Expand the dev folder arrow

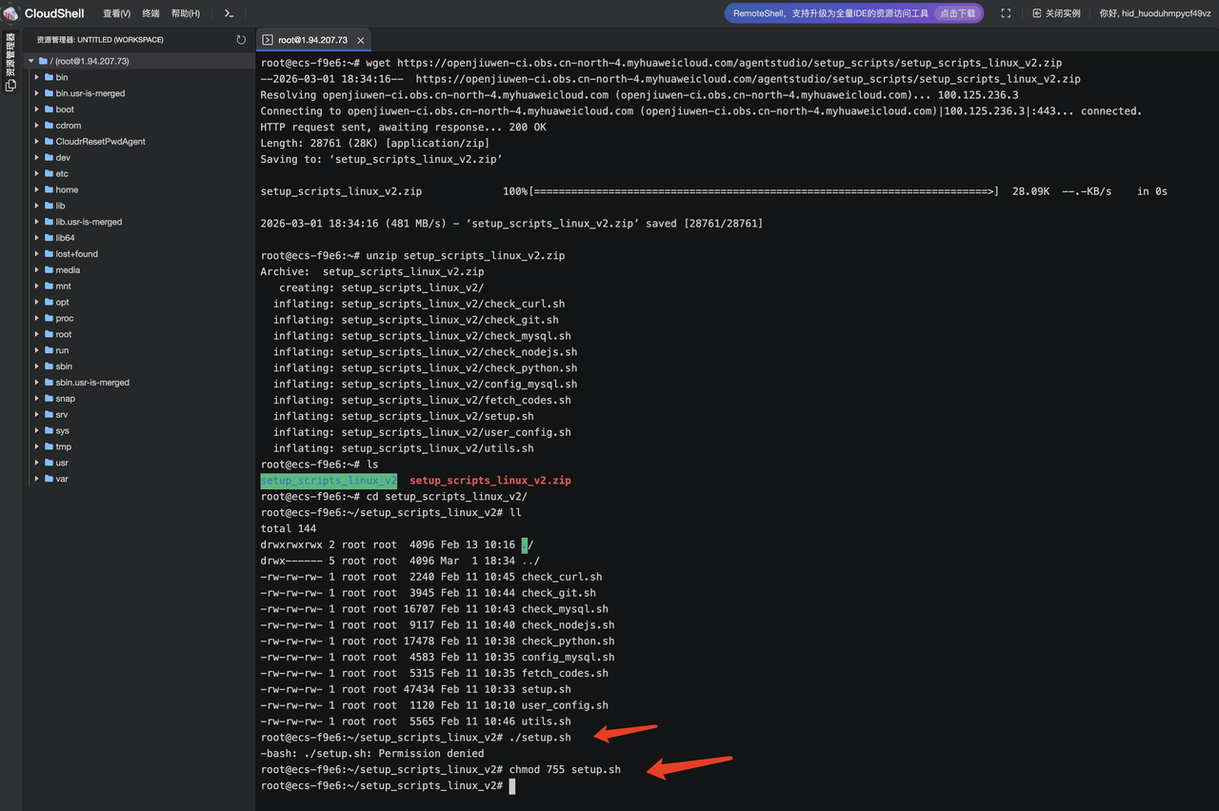point(36,157)
